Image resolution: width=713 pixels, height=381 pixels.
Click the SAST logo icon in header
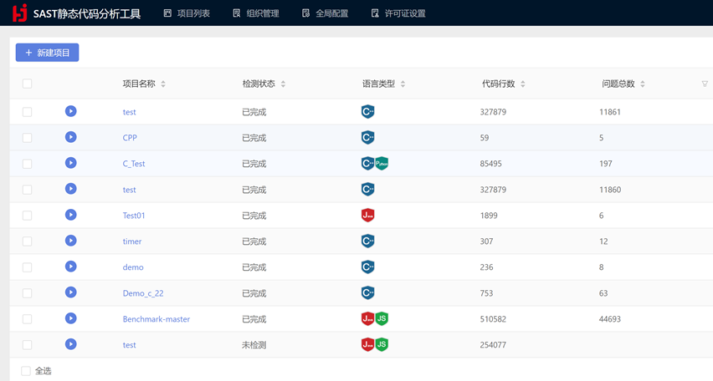click(x=19, y=13)
